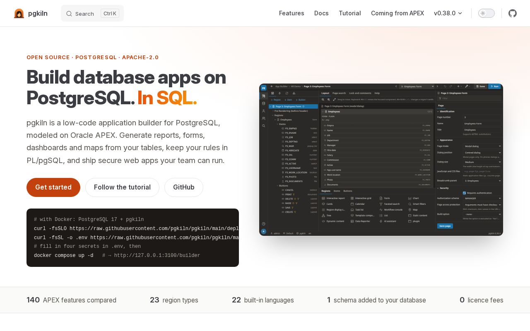Select Tutorial in the top navigation
530x331 pixels.
pyautogui.click(x=350, y=13)
